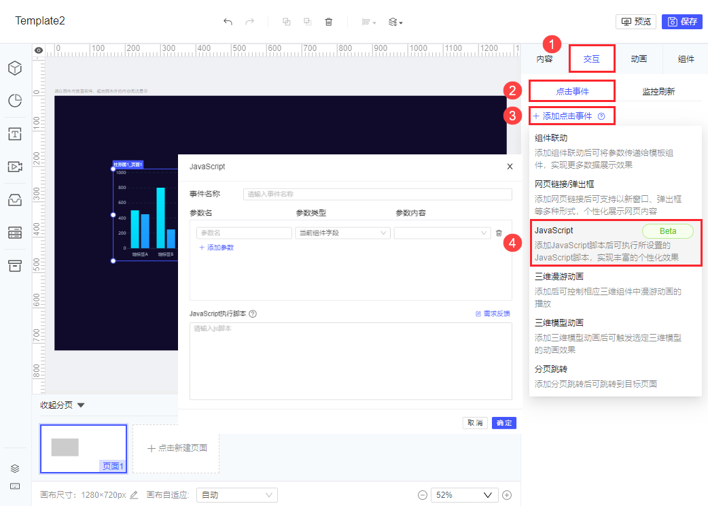The image size is (708, 506).
Task: Open the layer stack dropdown in toolbar
Action: pyautogui.click(x=395, y=22)
